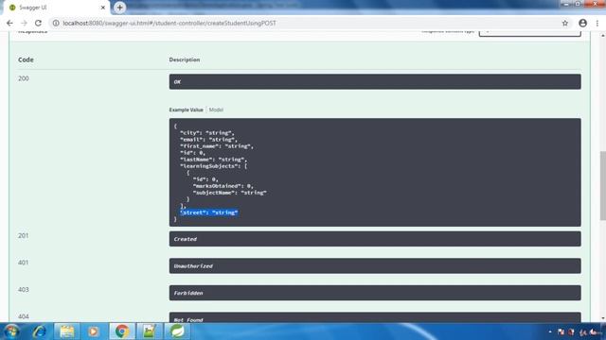Open File Explorer from the taskbar
The width and height of the screenshot is (606, 340).
point(67,331)
